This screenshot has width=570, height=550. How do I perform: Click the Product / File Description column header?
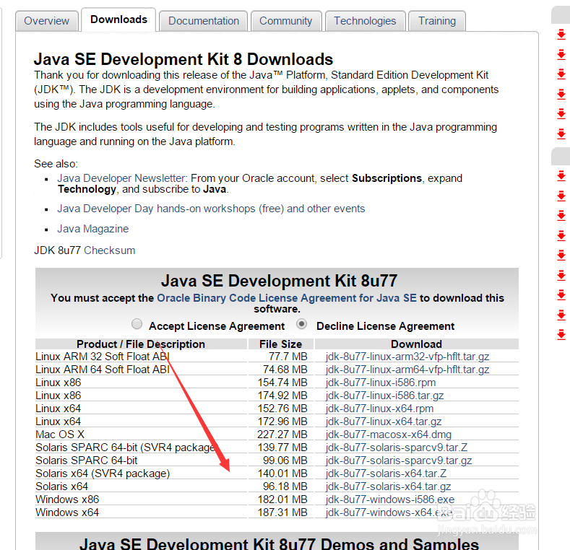[141, 344]
